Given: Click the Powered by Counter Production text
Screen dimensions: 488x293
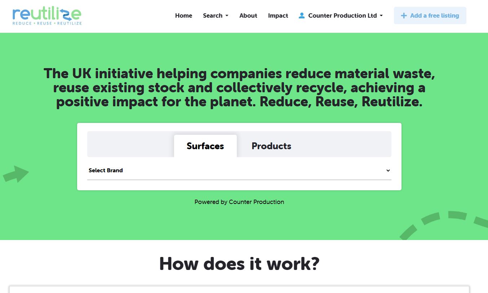Looking at the screenshot, I should (x=239, y=202).
